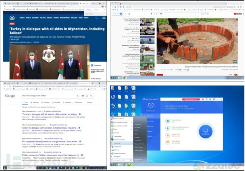Open Control Panel from Start menu right pane
The height and width of the screenshot is (171, 245).
pos(138,141)
